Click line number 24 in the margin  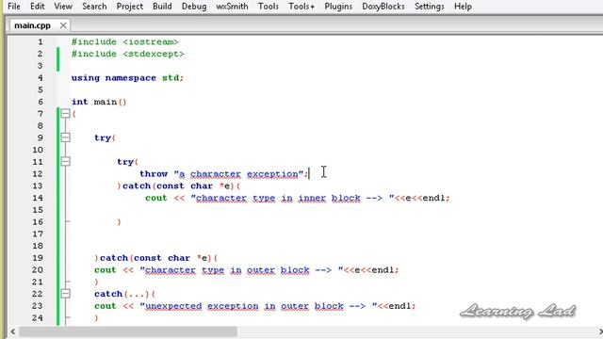click(x=38, y=318)
